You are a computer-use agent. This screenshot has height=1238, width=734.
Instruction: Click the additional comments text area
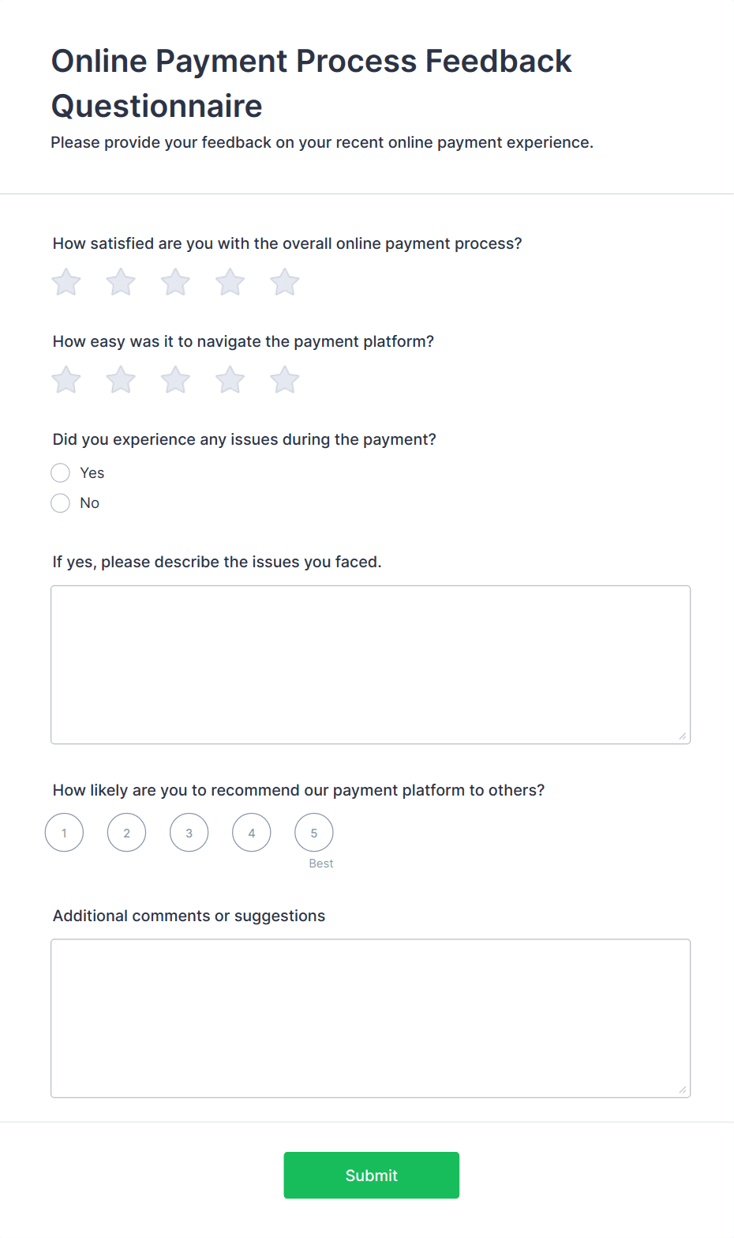(370, 1018)
